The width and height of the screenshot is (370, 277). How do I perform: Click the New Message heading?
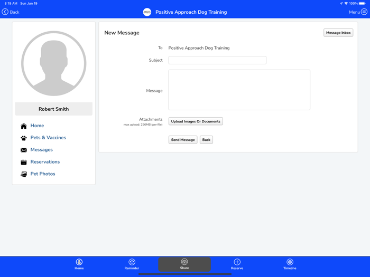coord(122,33)
